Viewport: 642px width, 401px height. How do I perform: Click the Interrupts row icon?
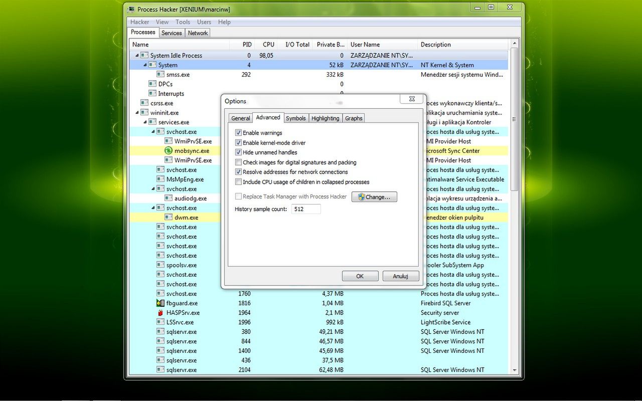[152, 94]
